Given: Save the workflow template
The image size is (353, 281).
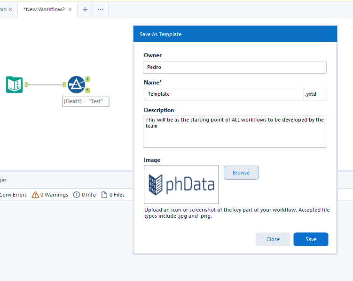Looking at the screenshot, I should pyautogui.click(x=311, y=239).
